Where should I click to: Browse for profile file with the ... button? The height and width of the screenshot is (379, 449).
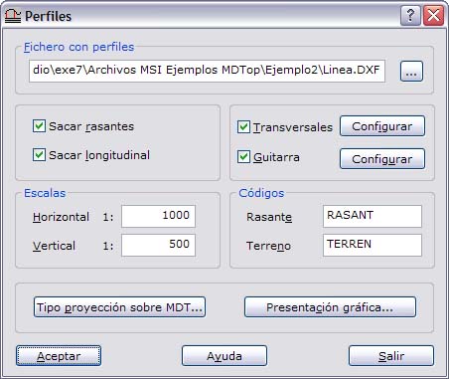411,71
